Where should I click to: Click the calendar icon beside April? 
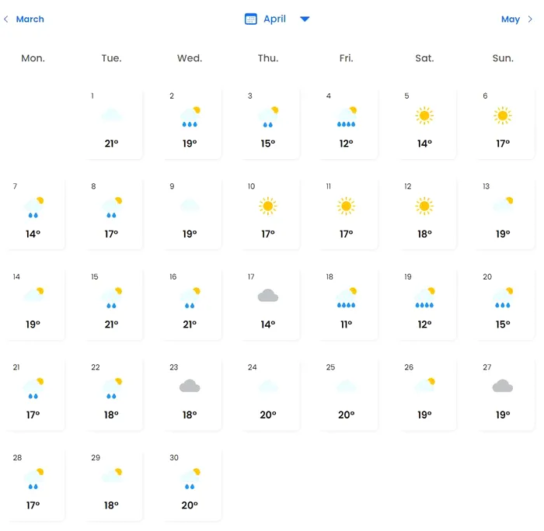pyautogui.click(x=251, y=19)
